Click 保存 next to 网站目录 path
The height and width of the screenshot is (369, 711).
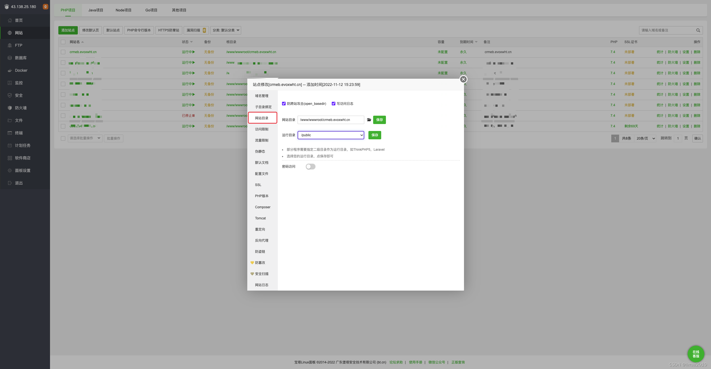(379, 120)
